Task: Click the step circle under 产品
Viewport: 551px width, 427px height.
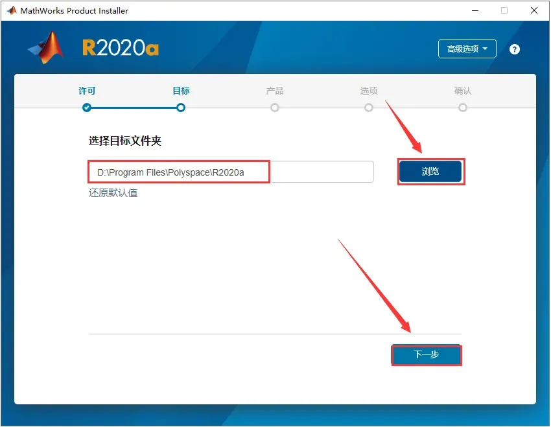Action: point(275,108)
